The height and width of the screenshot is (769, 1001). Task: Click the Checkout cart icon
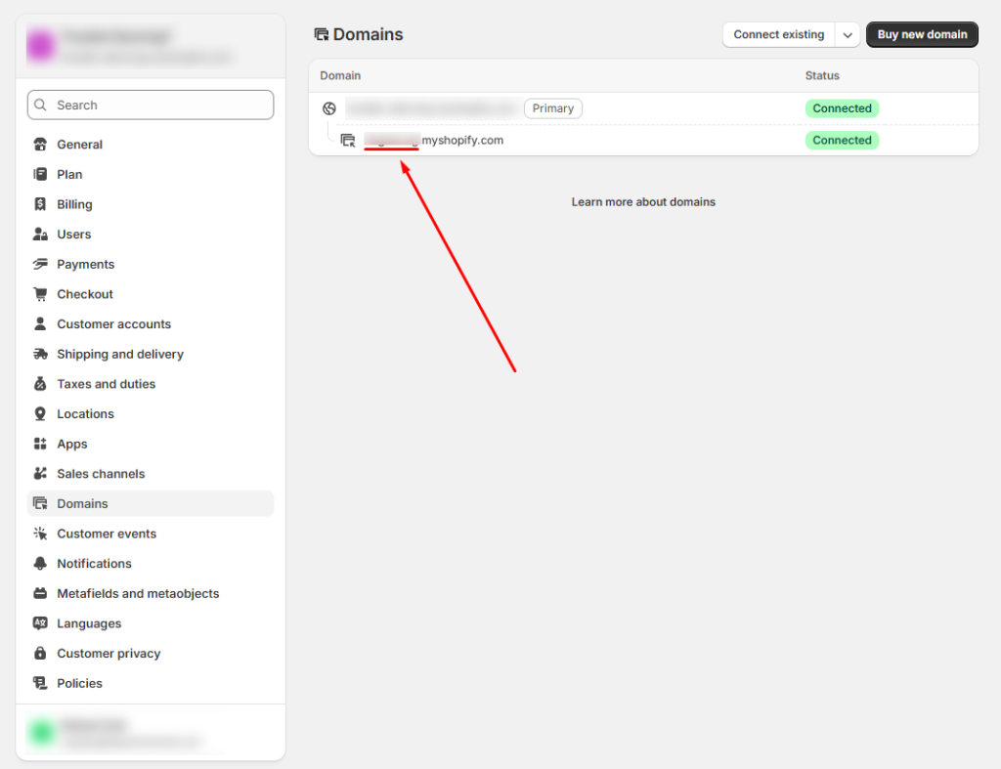pyautogui.click(x=40, y=294)
